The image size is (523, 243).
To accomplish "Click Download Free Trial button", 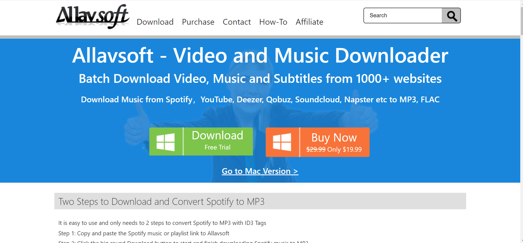I will (x=201, y=142).
